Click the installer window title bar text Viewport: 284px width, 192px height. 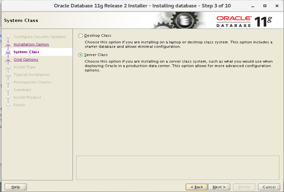click(142, 6)
